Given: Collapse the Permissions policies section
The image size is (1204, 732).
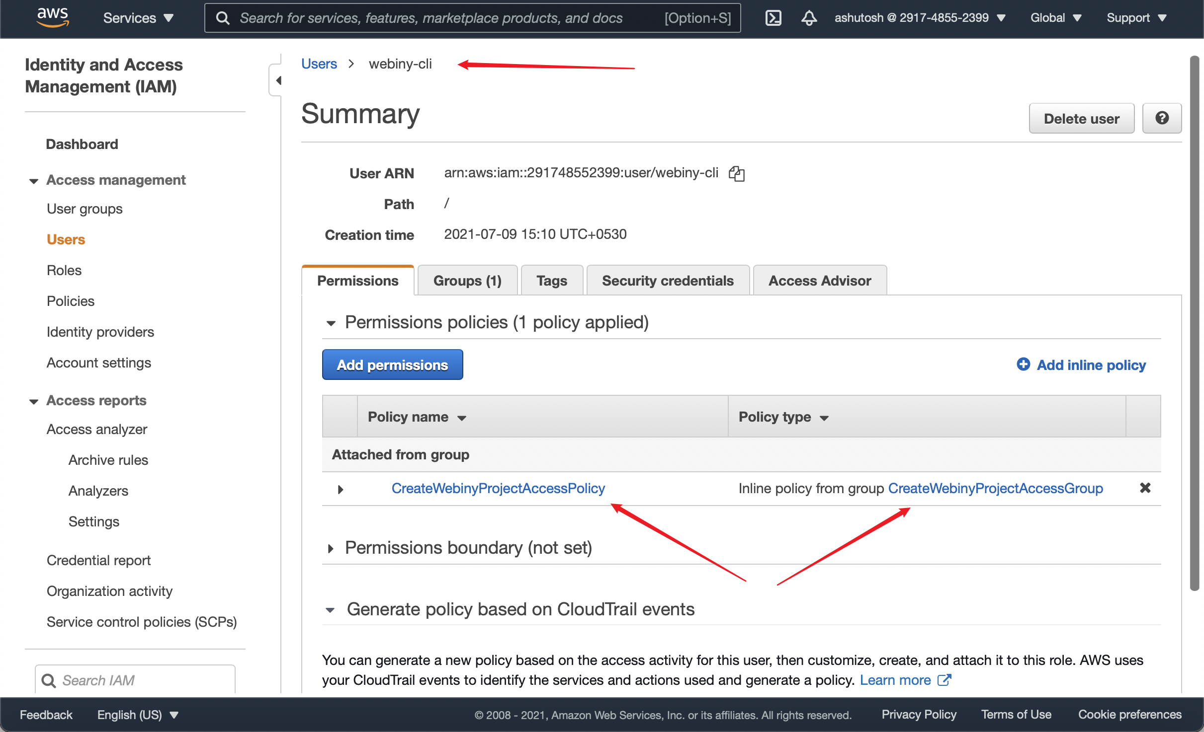Looking at the screenshot, I should point(331,323).
